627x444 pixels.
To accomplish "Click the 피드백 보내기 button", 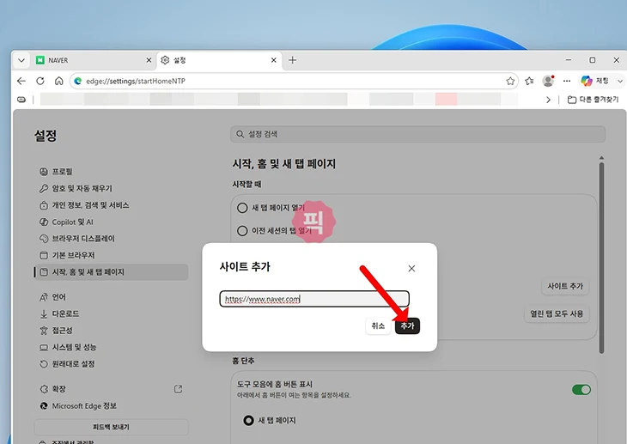I will point(111,427).
